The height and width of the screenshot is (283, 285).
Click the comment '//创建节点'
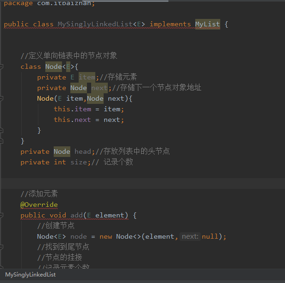click(x=56, y=226)
